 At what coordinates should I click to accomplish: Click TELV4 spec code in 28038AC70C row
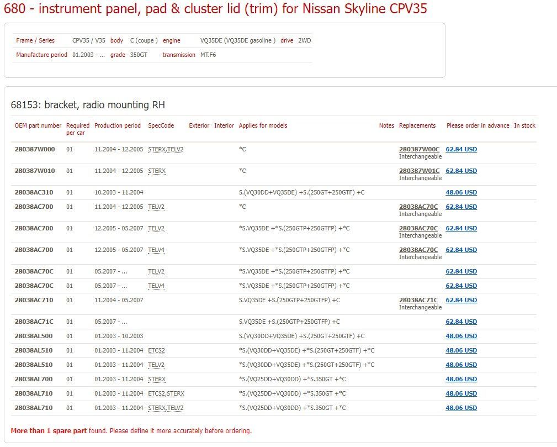156,286
